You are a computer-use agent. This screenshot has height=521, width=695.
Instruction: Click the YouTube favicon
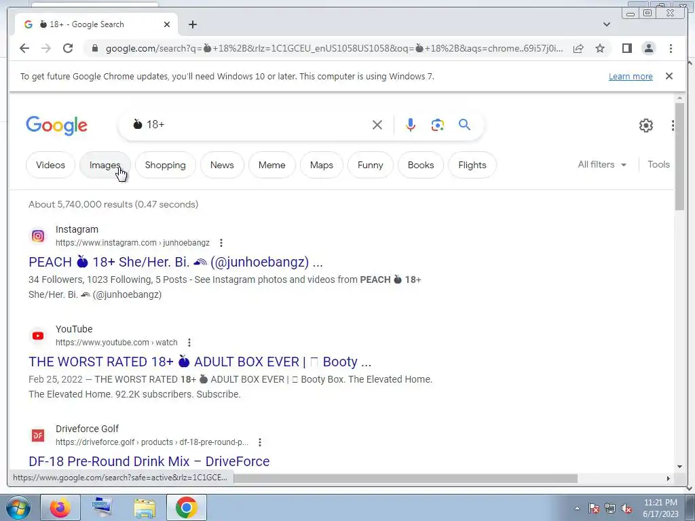[x=38, y=336]
